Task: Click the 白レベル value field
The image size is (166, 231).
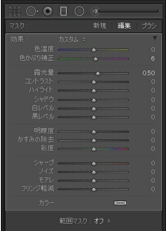Action: pos(153,108)
